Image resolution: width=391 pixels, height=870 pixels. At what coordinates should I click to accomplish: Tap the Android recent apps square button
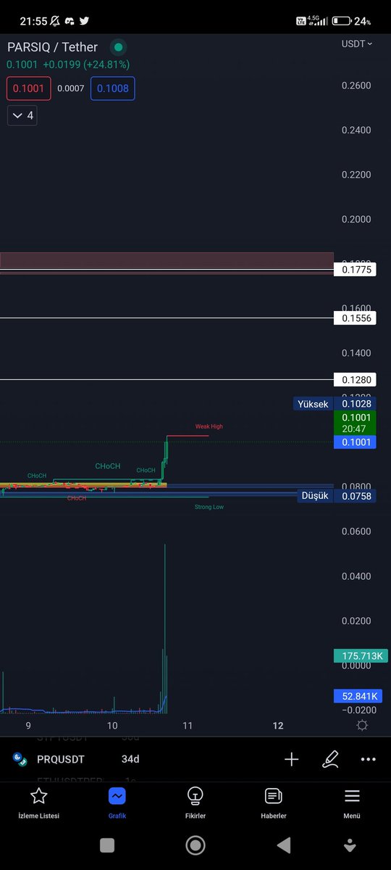pyautogui.click(x=107, y=845)
